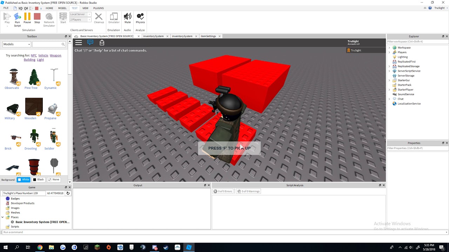Expand the StarterGui node

[x=389, y=80]
